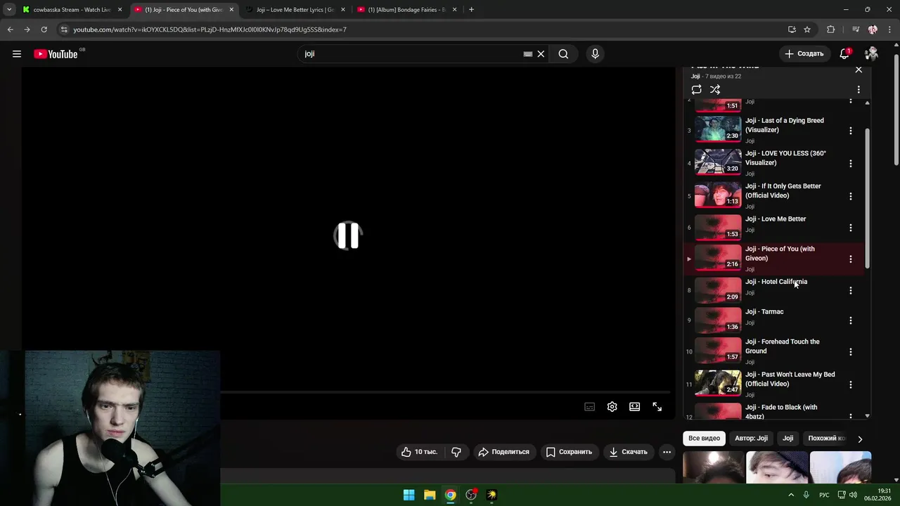Image resolution: width=900 pixels, height=506 pixels.
Task: Run search with the magnifier button
Action: click(x=563, y=54)
